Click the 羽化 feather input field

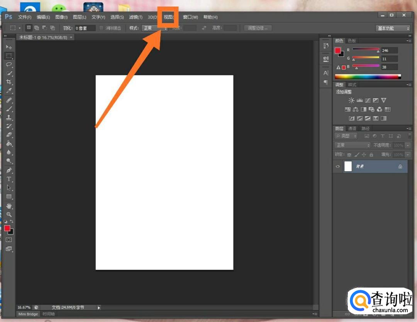coord(85,28)
